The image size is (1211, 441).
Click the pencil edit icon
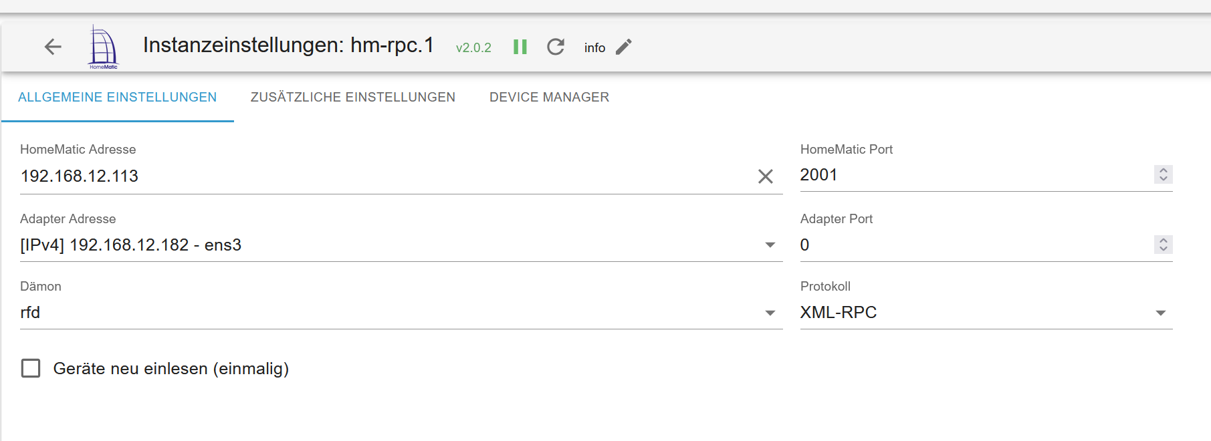pyautogui.click(x=624, y=47)
